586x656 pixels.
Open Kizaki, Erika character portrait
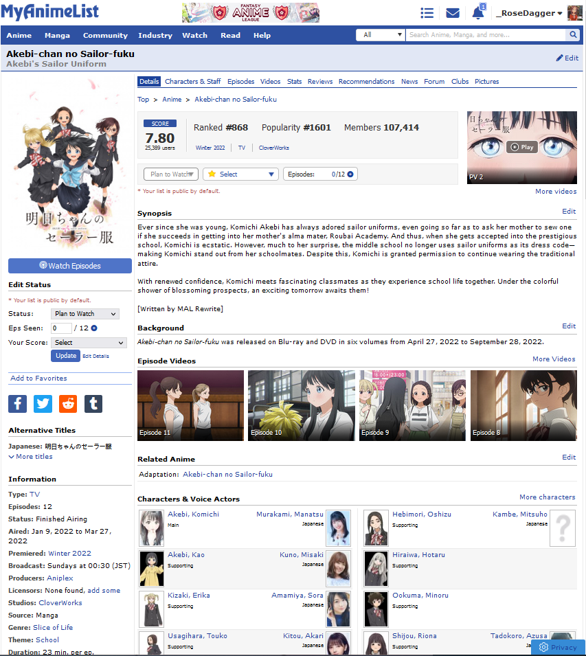151,609
